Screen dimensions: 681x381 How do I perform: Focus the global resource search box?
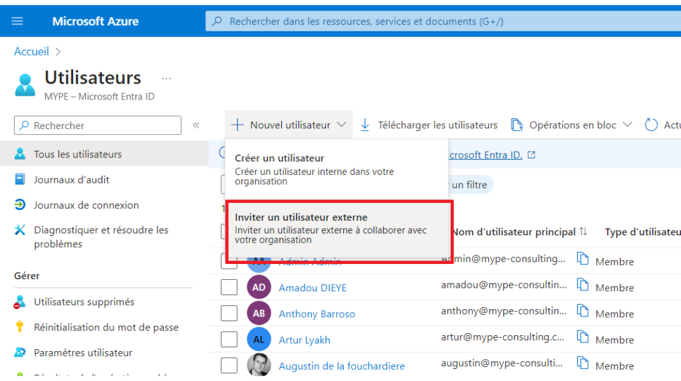(443, 21)
